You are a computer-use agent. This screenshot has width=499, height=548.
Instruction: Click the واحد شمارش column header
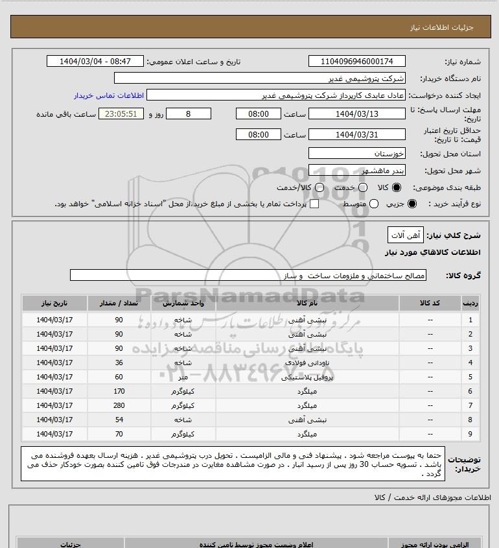click(x=183, y=304)
